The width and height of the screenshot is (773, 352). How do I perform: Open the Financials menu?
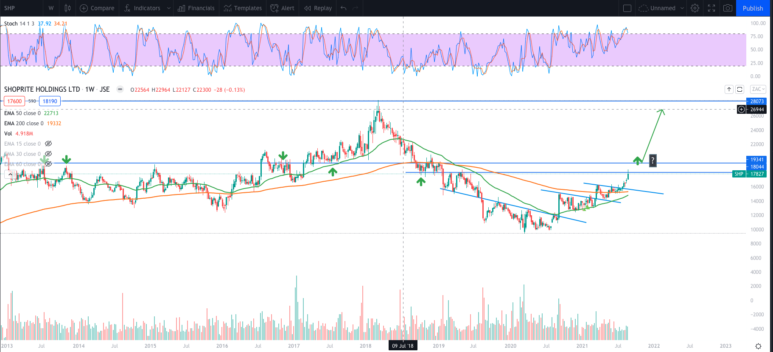pos(196,8)
